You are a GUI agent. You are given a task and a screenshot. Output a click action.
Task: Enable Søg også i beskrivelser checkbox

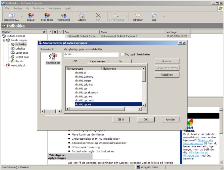coord(122,54)
